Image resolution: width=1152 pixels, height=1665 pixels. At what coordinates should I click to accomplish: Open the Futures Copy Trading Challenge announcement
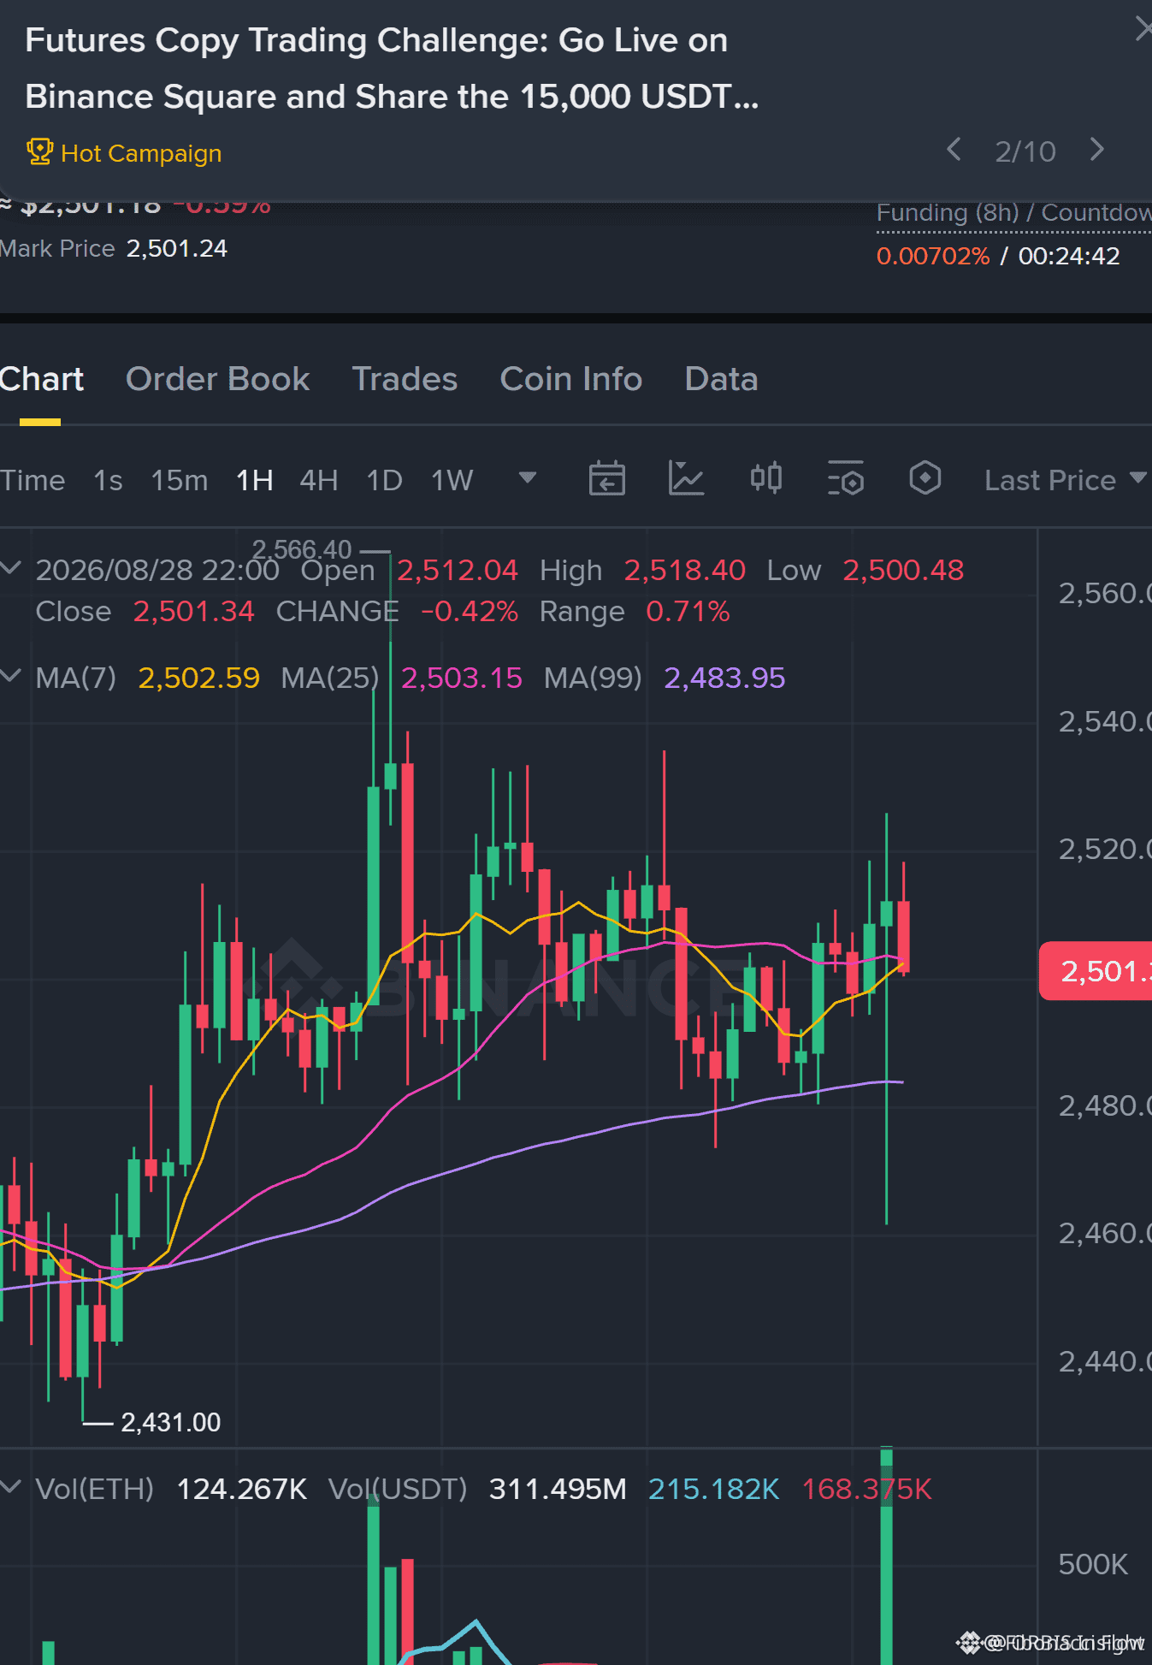click(392, 68)
